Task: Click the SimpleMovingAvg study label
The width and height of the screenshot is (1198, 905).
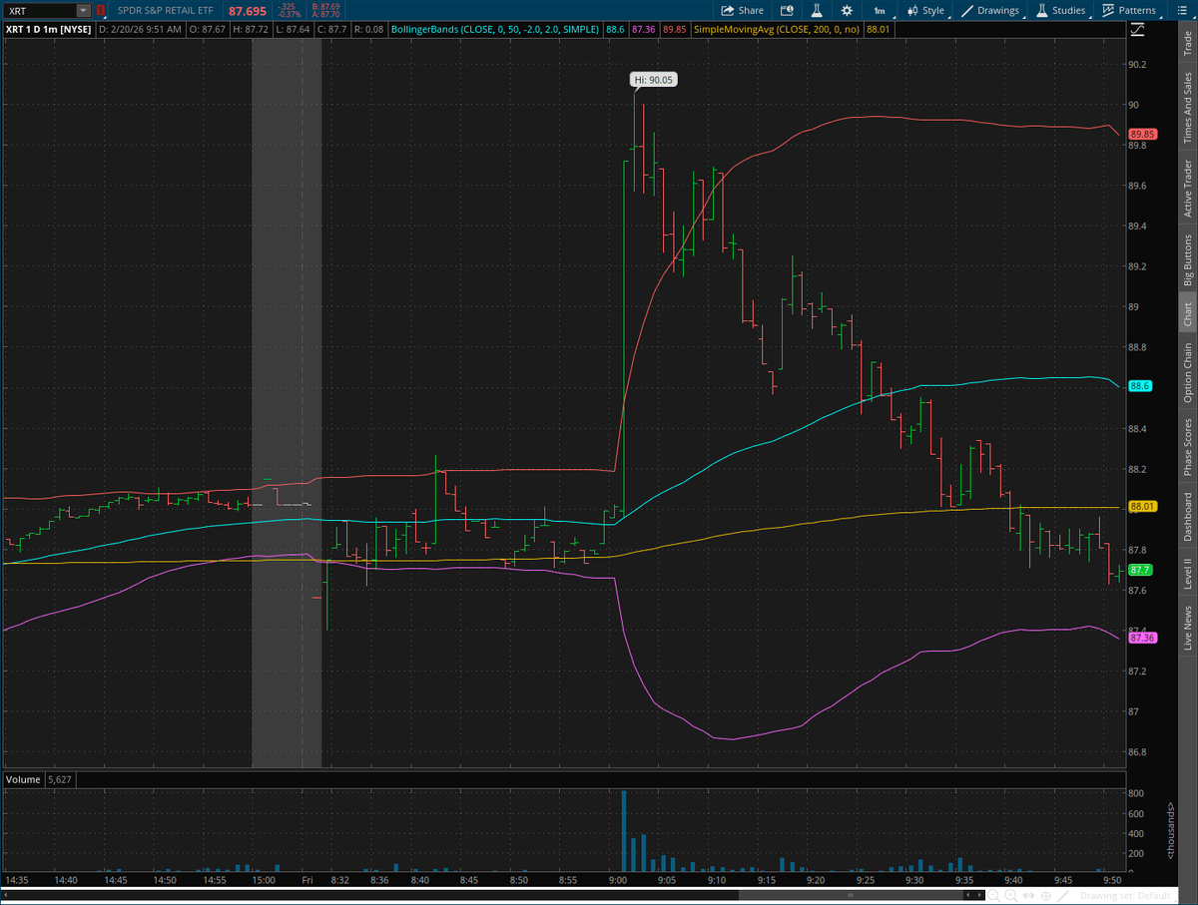Action: pyautogui.click(x=774, y=30)
